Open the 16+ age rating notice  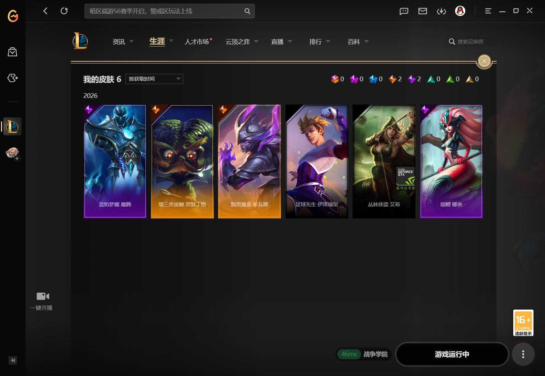point(523,323)
